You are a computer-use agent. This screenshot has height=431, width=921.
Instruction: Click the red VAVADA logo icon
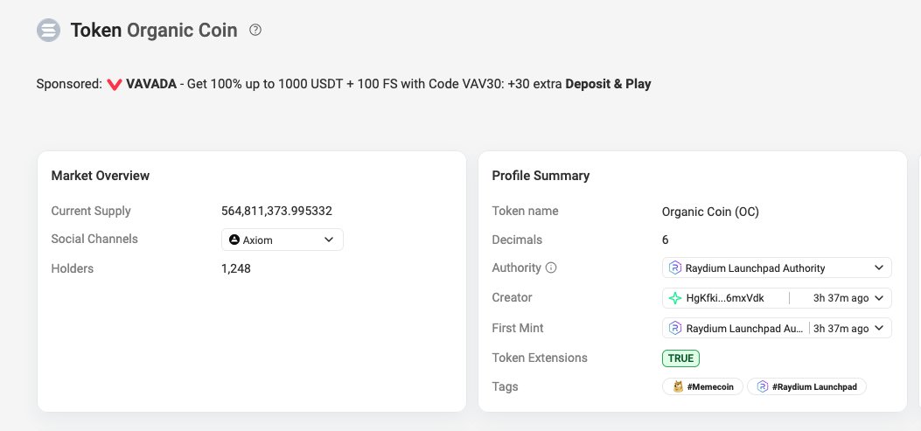[x=114, y=85]
